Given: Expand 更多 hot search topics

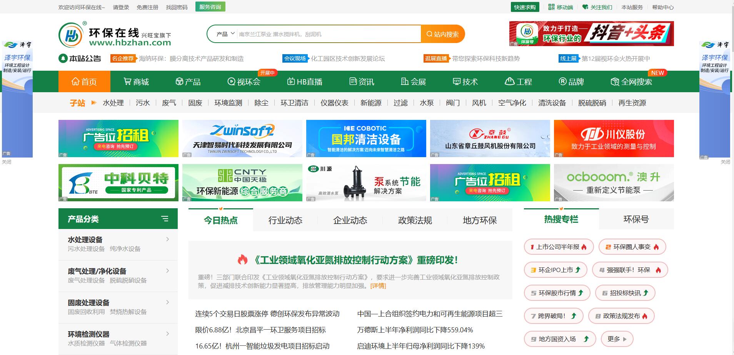Looking at the screenshot, I should (617, 339).
